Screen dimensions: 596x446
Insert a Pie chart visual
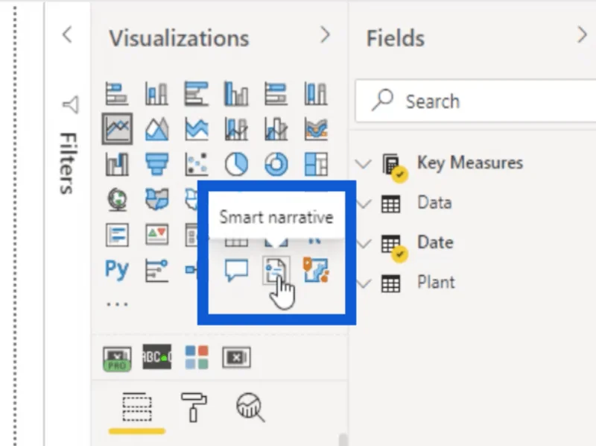(x=236, y=164)
